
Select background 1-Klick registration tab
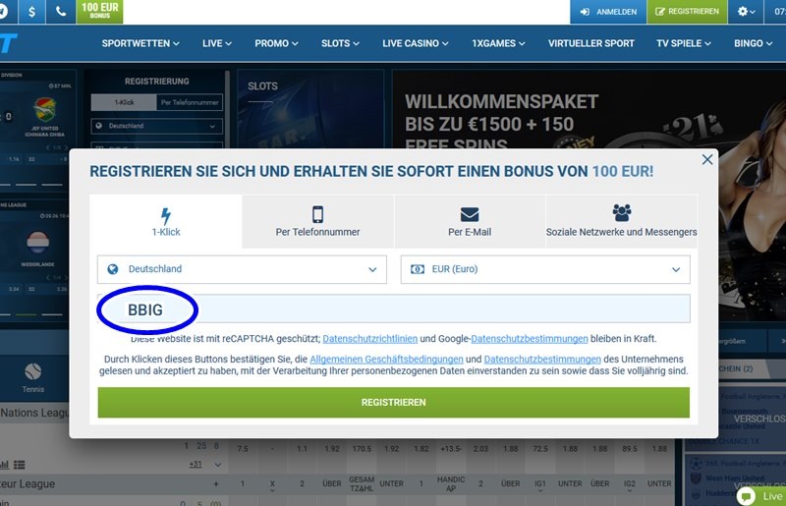click(x=124, y=102)
